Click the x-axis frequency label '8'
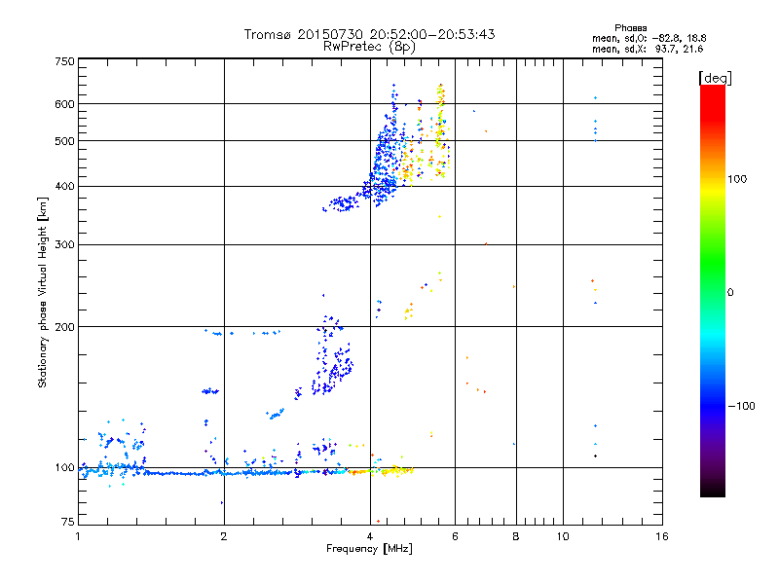 point(516,536)
